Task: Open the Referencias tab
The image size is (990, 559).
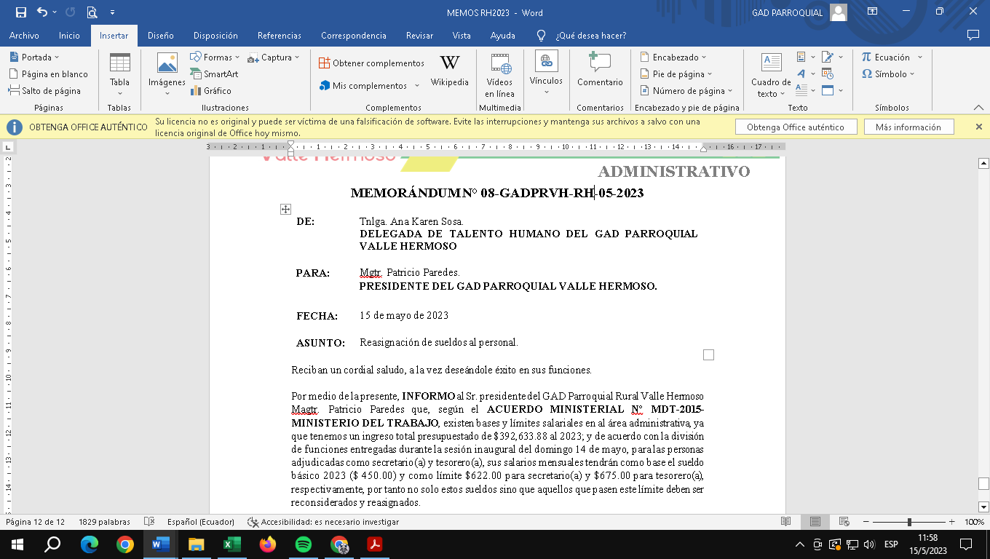Action: tap(279, 36)
